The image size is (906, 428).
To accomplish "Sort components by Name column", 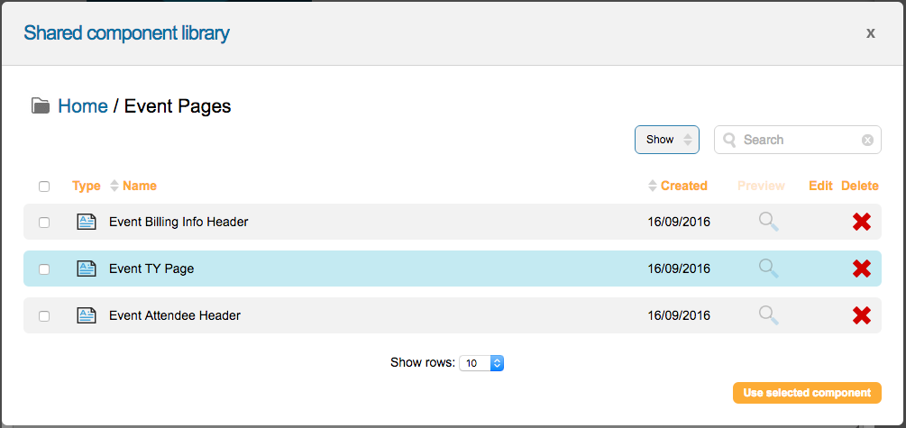I will [139, 186].
